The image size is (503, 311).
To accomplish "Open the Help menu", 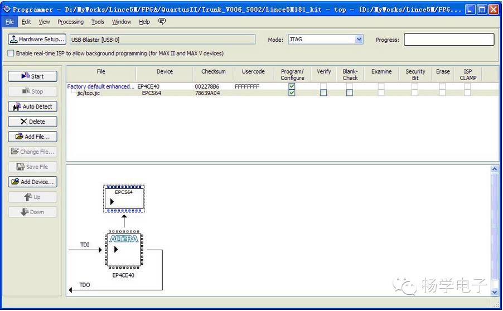I will click(144, 22).
